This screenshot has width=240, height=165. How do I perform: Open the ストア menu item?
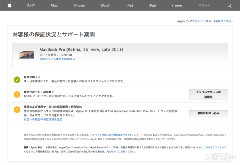pos(31,6)
